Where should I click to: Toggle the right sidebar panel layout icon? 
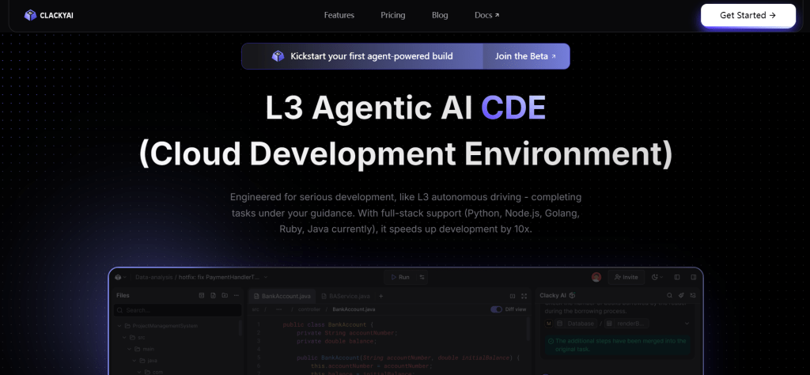point(693,278)
